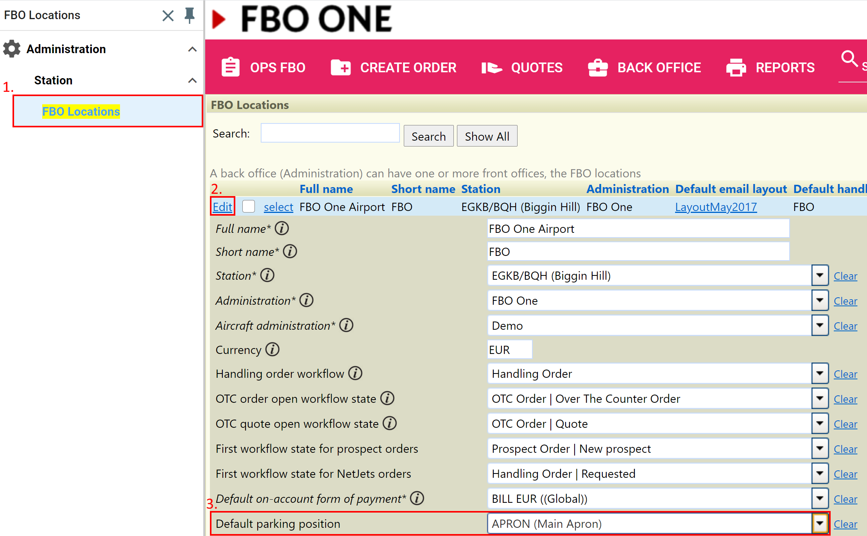This screenshot has height=536, width=867.
Task: Close the FBO Locations side panel
Action: (168, 16)
